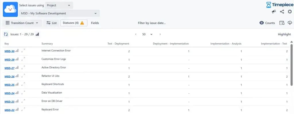Open bar chart icon for MSD-26
This screenshot has width=294, height=114.
17,76
